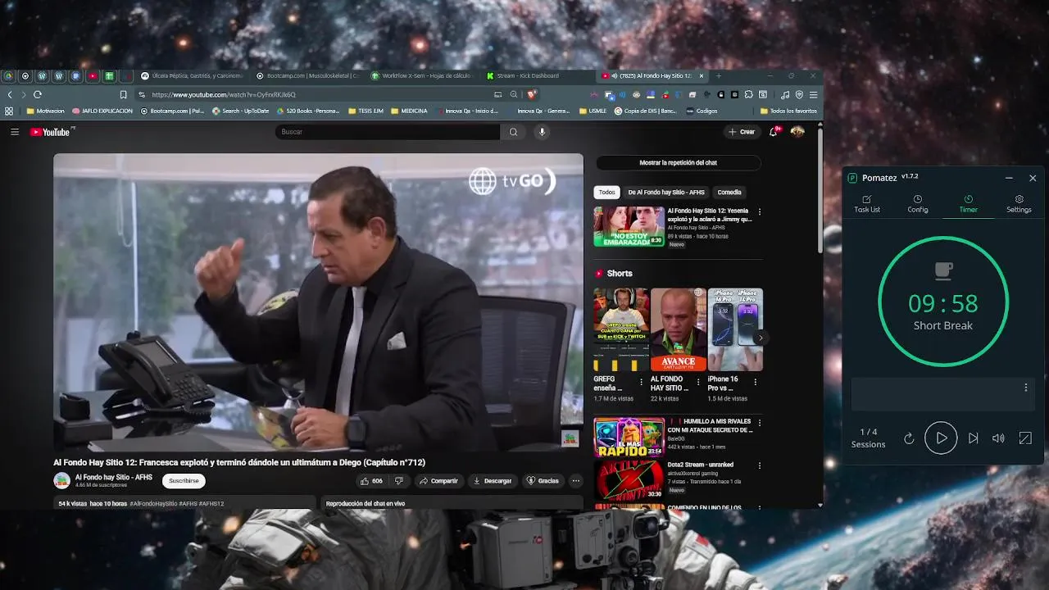The height and width of the screenshot is (590, 1049).
Task: Select the Comedia filter chip
Action: coord(729,193)
